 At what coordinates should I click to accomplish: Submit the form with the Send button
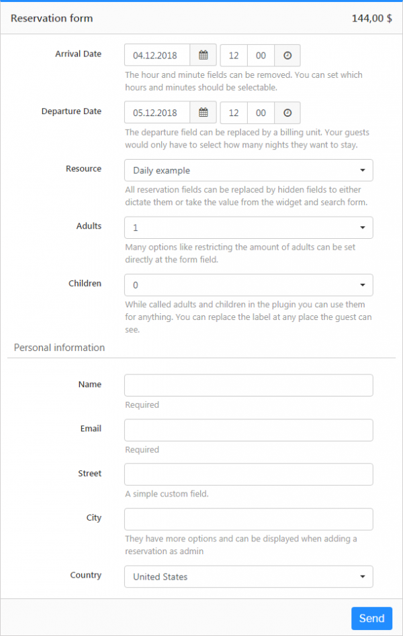371,618
